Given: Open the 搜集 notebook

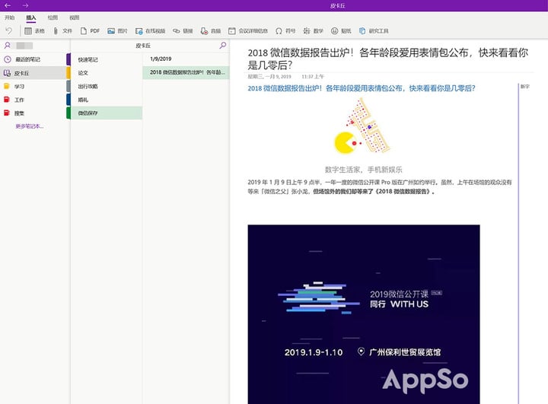Looking at the screenshot, I should coord(33,113).
